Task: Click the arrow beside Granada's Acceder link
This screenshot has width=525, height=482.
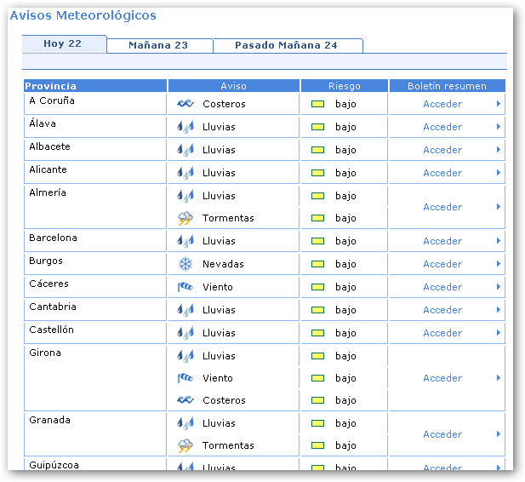Action: (x=499, y=434)
